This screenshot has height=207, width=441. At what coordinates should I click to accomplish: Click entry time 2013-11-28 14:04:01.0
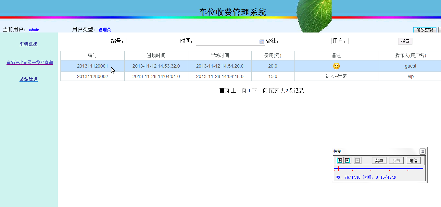coord(156,76)
